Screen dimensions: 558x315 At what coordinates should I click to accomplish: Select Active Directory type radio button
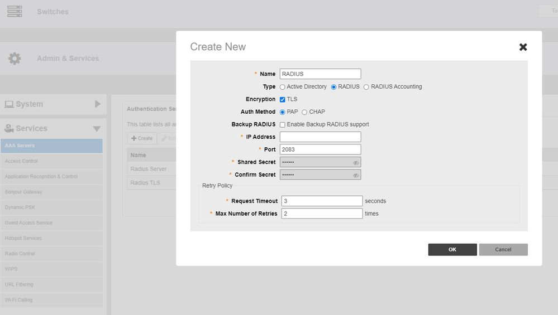click(283, 87)
